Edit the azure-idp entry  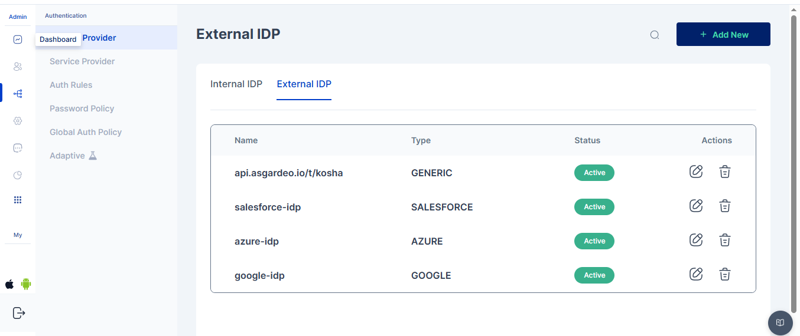click(x=696, y=240)
